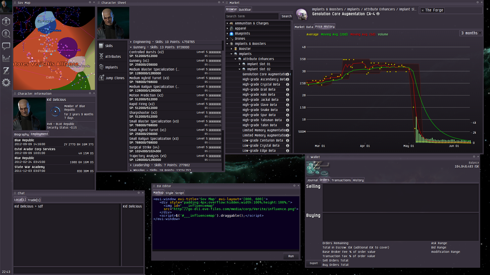
Task: Open Journal tab in Wallet
Action: pyautogui.click(x=312, y=180)
